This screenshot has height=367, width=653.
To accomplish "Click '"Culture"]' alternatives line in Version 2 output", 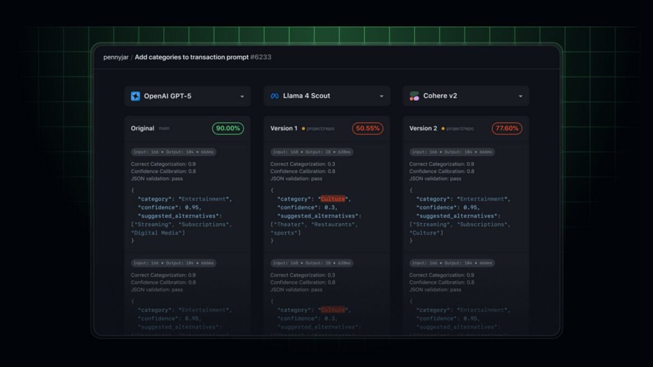I will [x=426, y=233].
